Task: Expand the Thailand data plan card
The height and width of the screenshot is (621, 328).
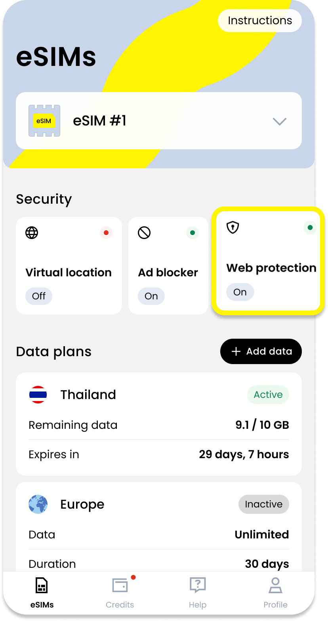Action: [158, 424]
